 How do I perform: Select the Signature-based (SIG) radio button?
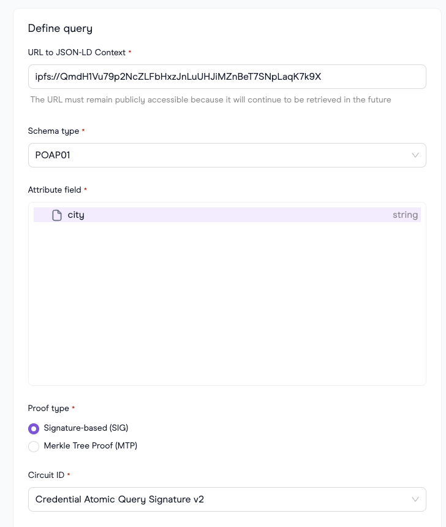[x=34, y=428]
